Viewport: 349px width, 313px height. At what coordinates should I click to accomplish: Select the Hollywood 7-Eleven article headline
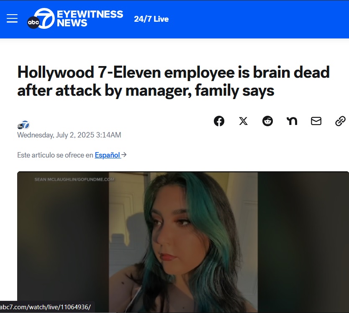tap(173, 81)
